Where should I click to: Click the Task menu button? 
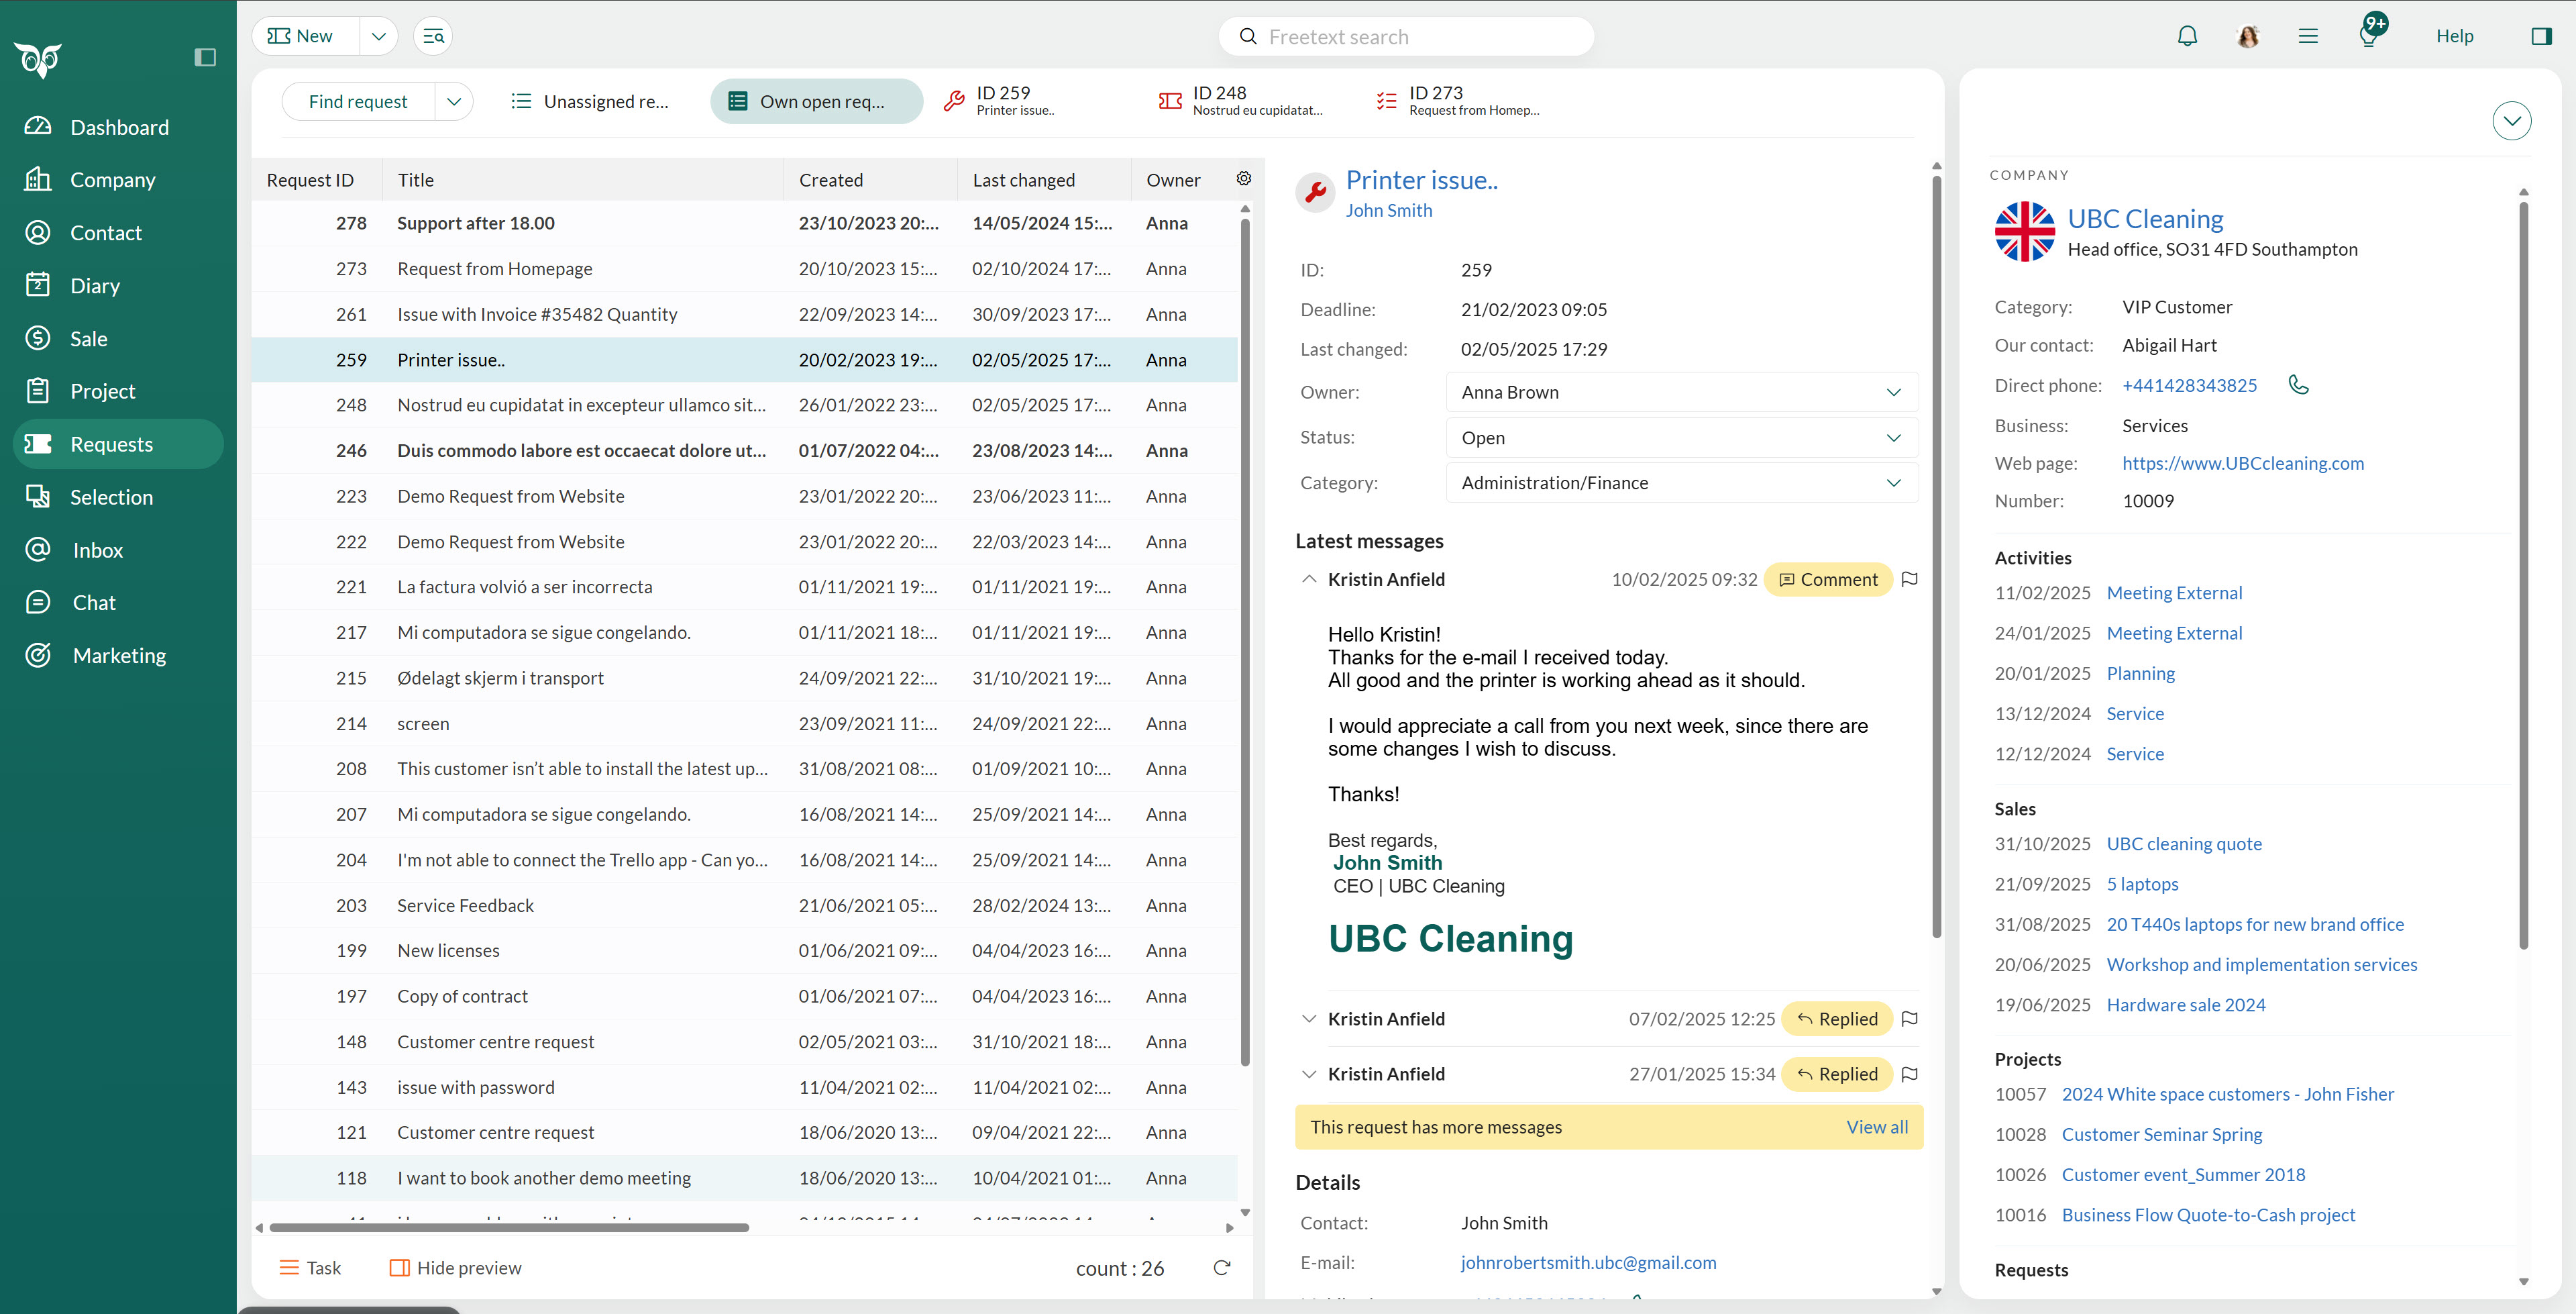coord(310,1268)
